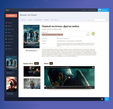The image size is (113, 109).
Task: Click the Фильм section heading
Action: 46,63
